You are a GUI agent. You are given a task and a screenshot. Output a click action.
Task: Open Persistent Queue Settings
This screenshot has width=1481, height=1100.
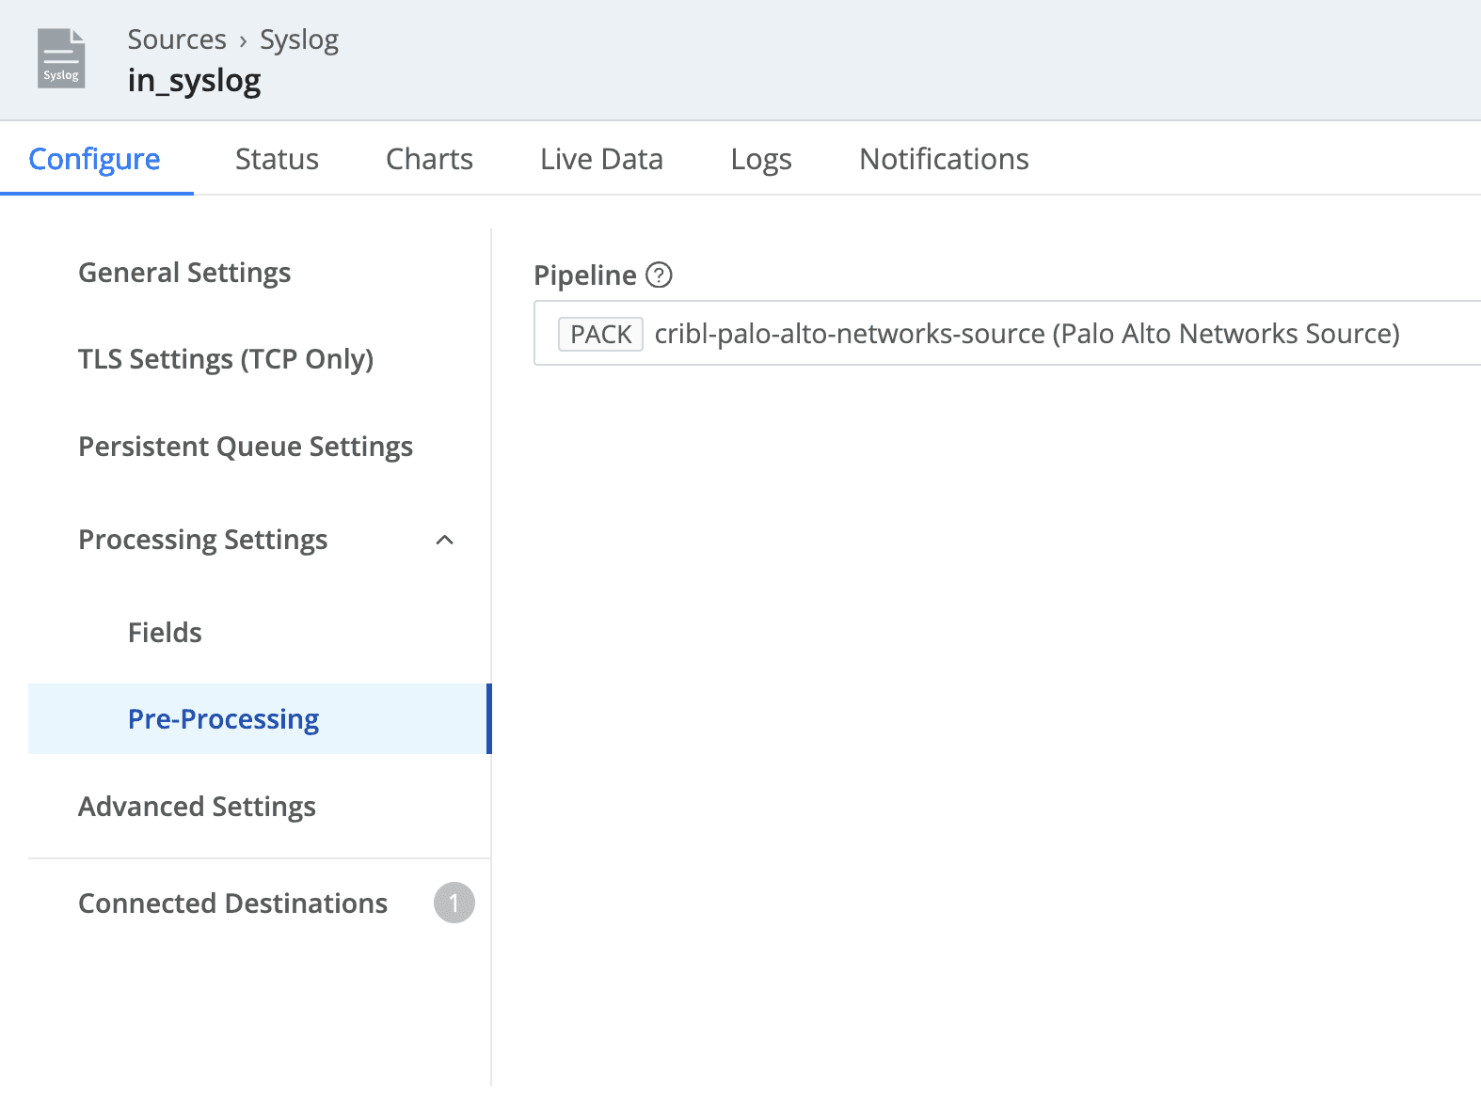246,447
